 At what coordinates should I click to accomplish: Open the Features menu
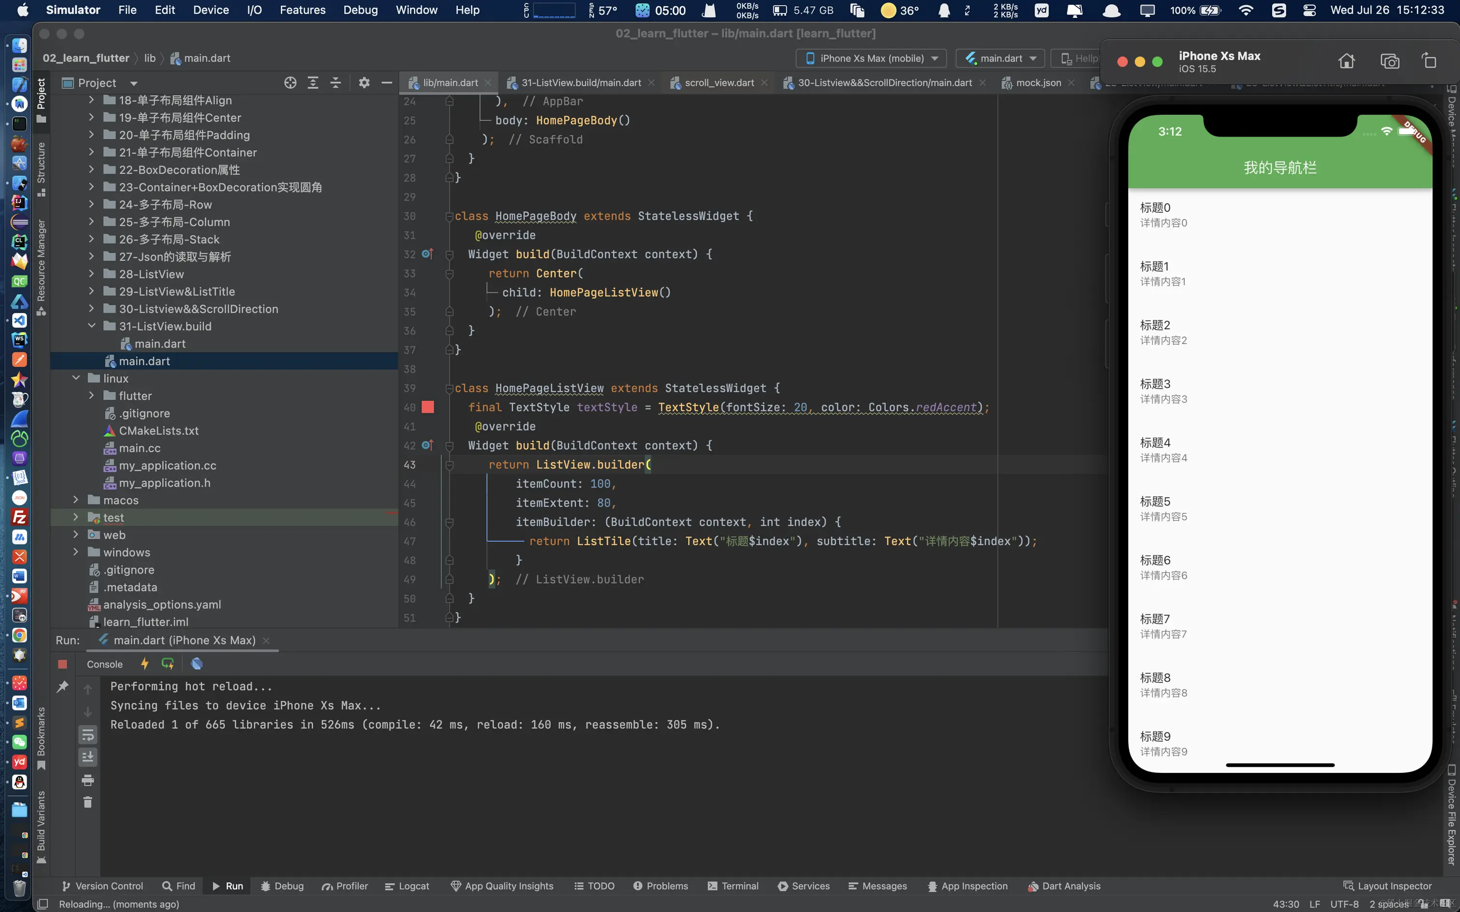(x=302, y=10)
